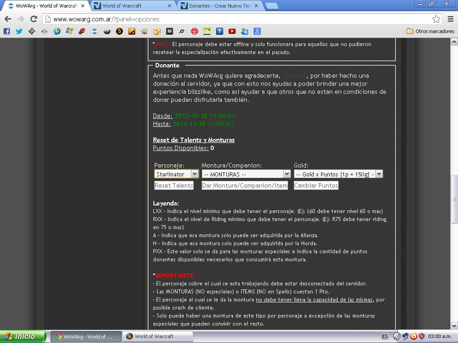
Task: Click the Reset de Talents y Monturas heading
Action: coord(194,140)
